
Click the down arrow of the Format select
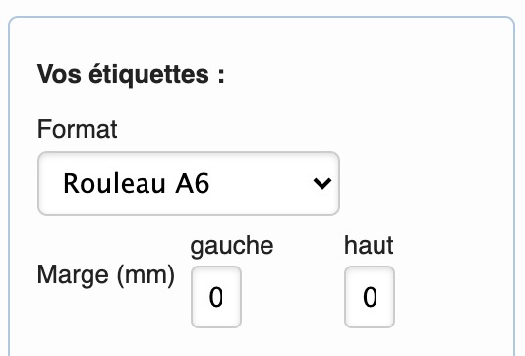tap(322, 183)
